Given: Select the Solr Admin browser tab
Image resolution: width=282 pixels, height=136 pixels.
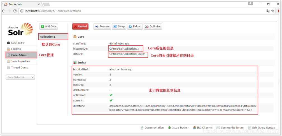Looking at the screenshot, I should click(x=21, y=4).
